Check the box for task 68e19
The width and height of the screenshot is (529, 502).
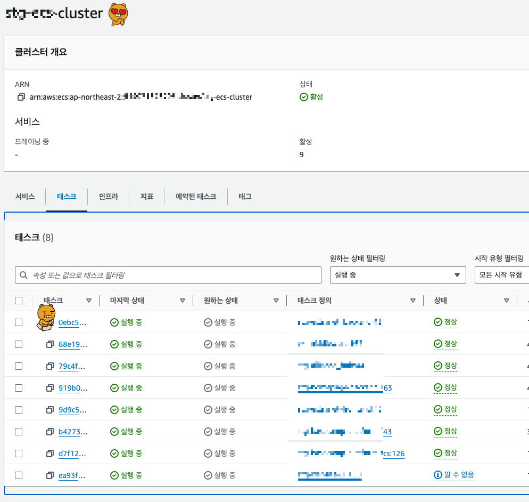click(x=19, y=344)
